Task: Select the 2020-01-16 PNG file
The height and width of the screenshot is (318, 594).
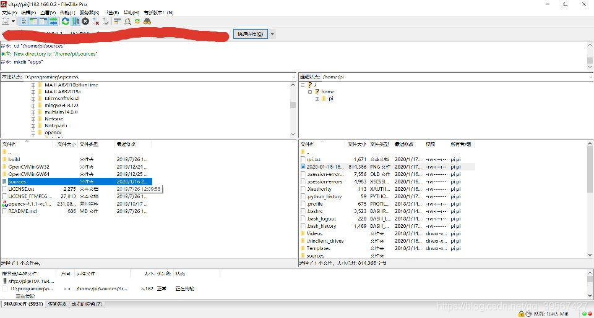Action: (325, 167)
